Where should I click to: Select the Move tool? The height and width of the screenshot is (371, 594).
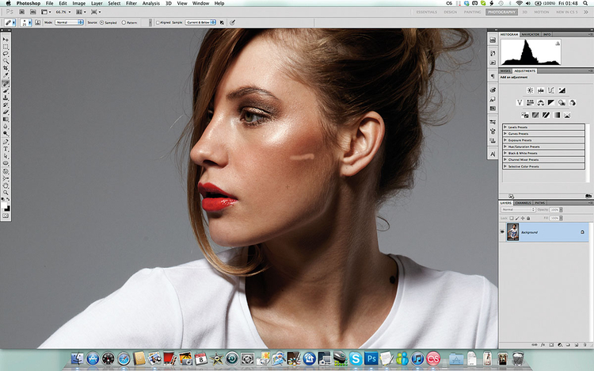click(6, 40)
